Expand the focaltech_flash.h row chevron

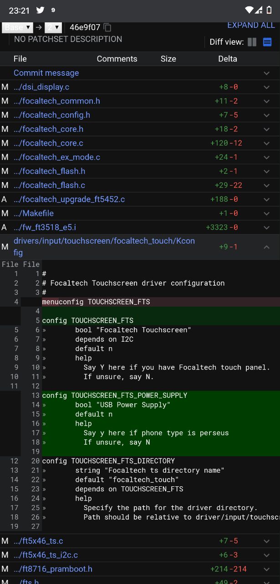point(267,172)
